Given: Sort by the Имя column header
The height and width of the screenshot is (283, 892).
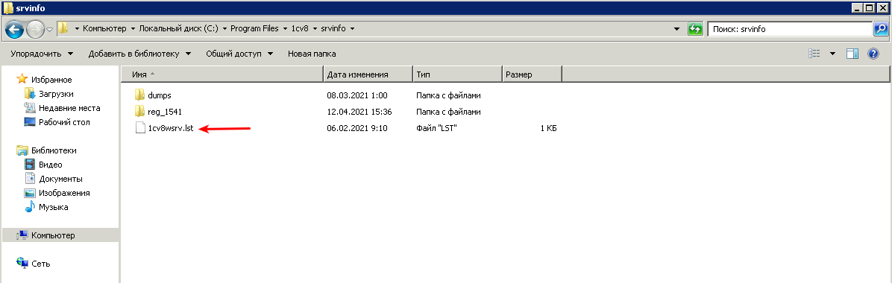Looking at the screenshot, I should pyautogui.click(x=222, y=74).
